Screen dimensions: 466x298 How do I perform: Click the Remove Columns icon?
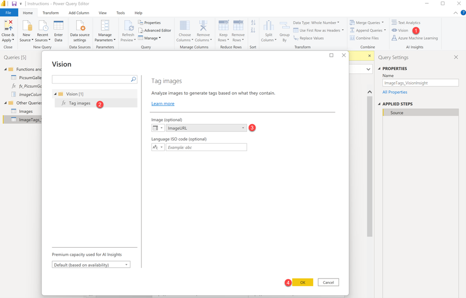[x=203, y=26]
